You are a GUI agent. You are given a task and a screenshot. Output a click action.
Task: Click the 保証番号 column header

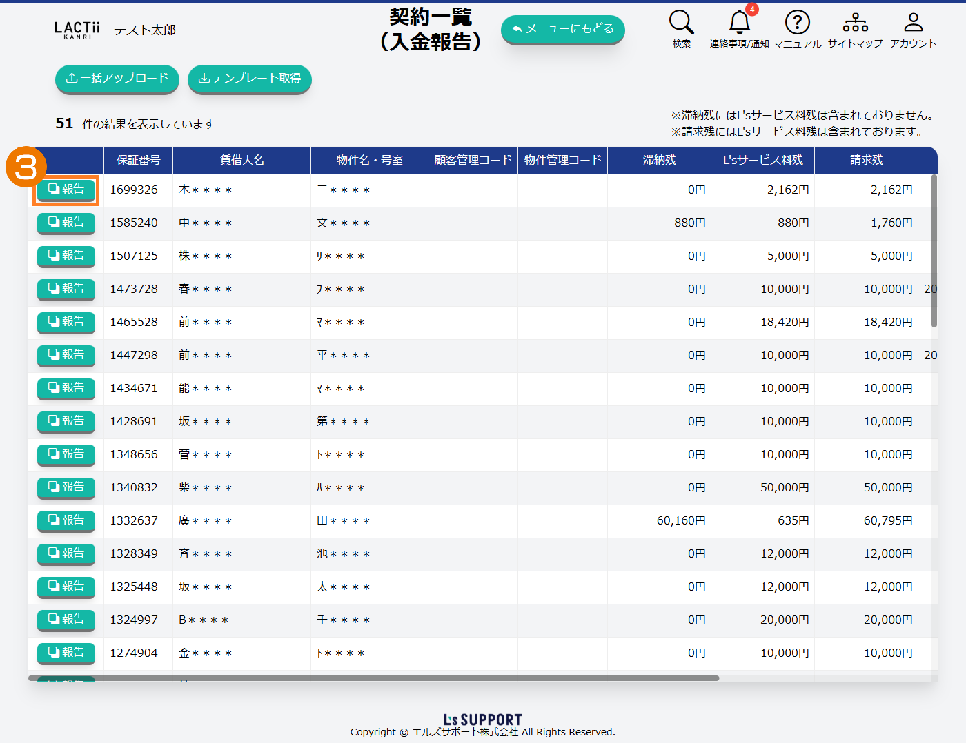point(138,160)
